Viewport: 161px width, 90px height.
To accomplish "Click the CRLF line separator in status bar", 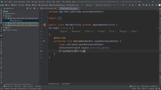I will pos(139,89).
